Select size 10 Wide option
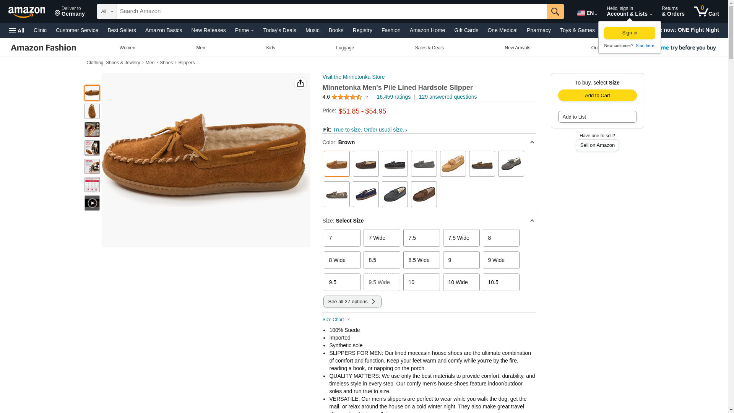This screenshot has width=734, height=413. point(461,282)
